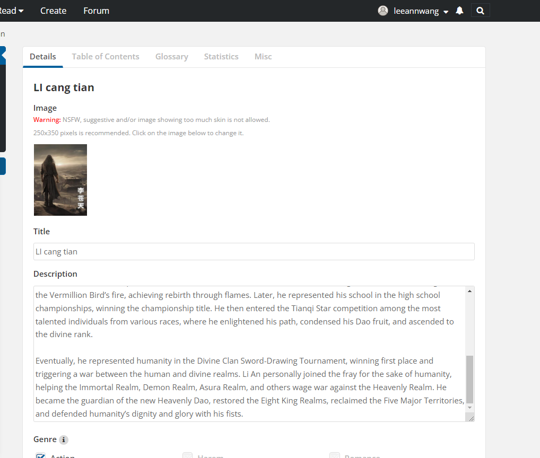The height and width of the screenshot is (458, 540).
Task: Select the Statistics tab
Action: [221, 57]
